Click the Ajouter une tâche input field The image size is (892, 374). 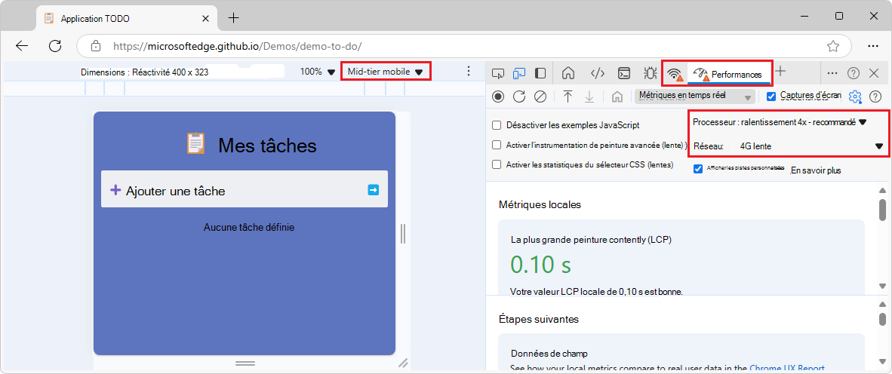244,189
